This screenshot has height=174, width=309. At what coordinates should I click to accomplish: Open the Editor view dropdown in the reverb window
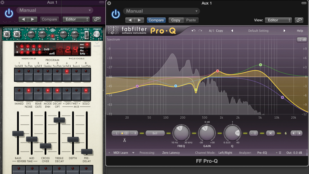click(x=76, y=19)
